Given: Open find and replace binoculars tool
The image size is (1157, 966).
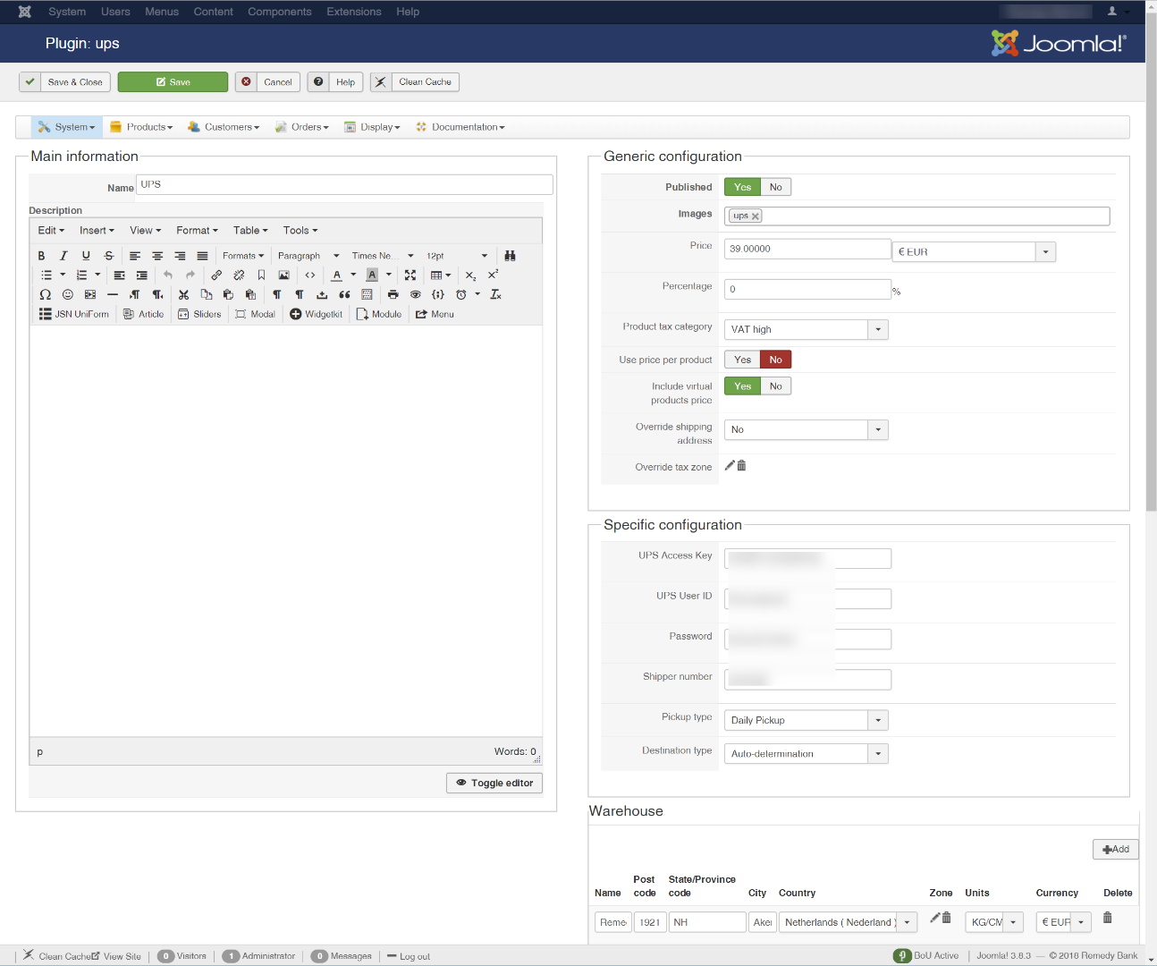Looking at the screenshot, I should 510,256.
